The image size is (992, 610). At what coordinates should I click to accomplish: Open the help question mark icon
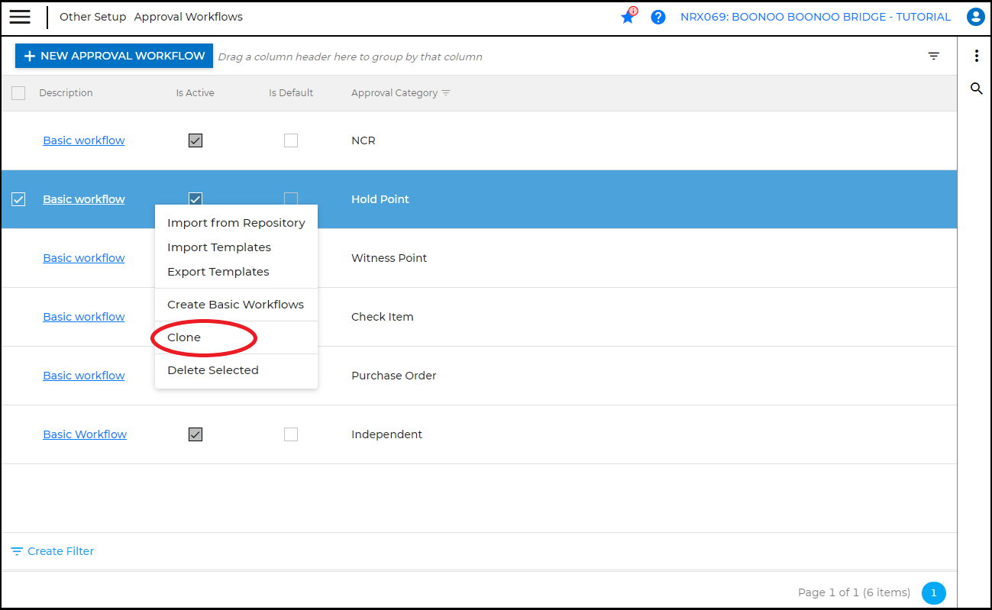[x=658, y=17]
